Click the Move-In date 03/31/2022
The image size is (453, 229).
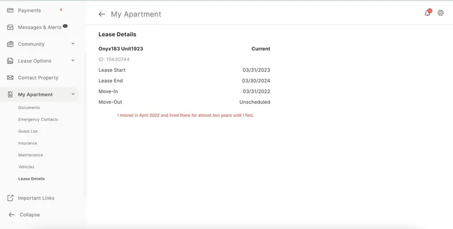click(257, 92)
